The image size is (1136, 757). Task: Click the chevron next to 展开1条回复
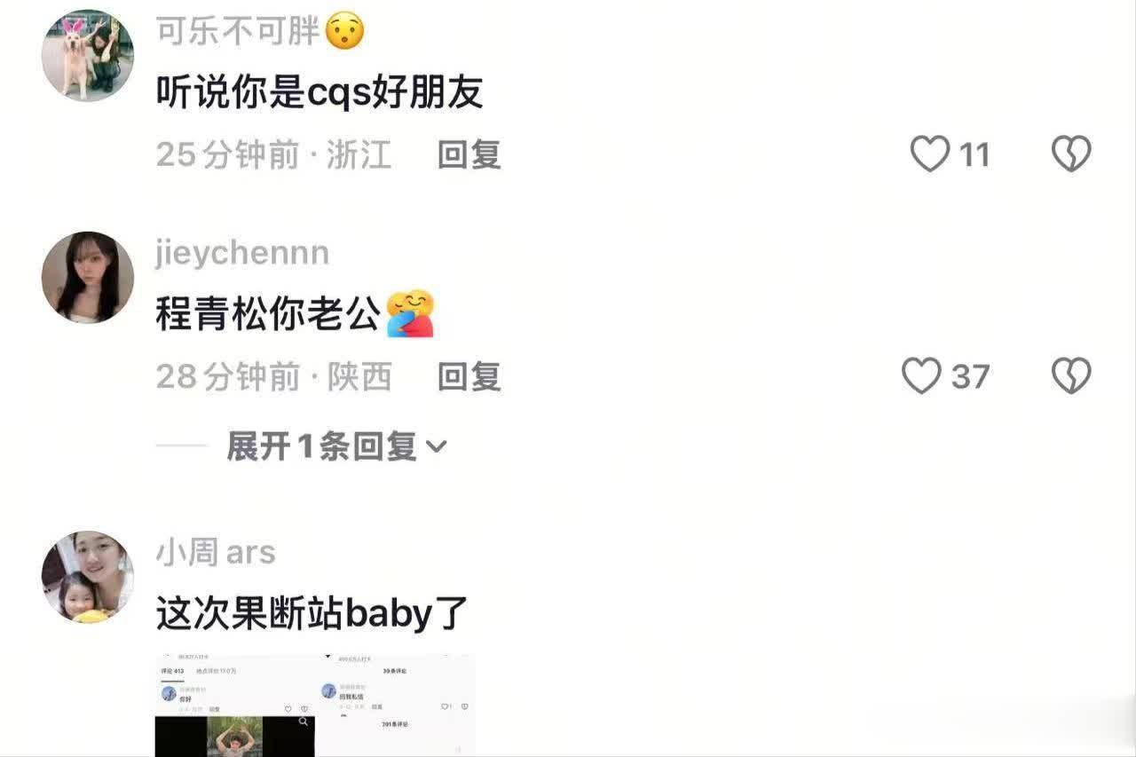(x=436, y=447)
